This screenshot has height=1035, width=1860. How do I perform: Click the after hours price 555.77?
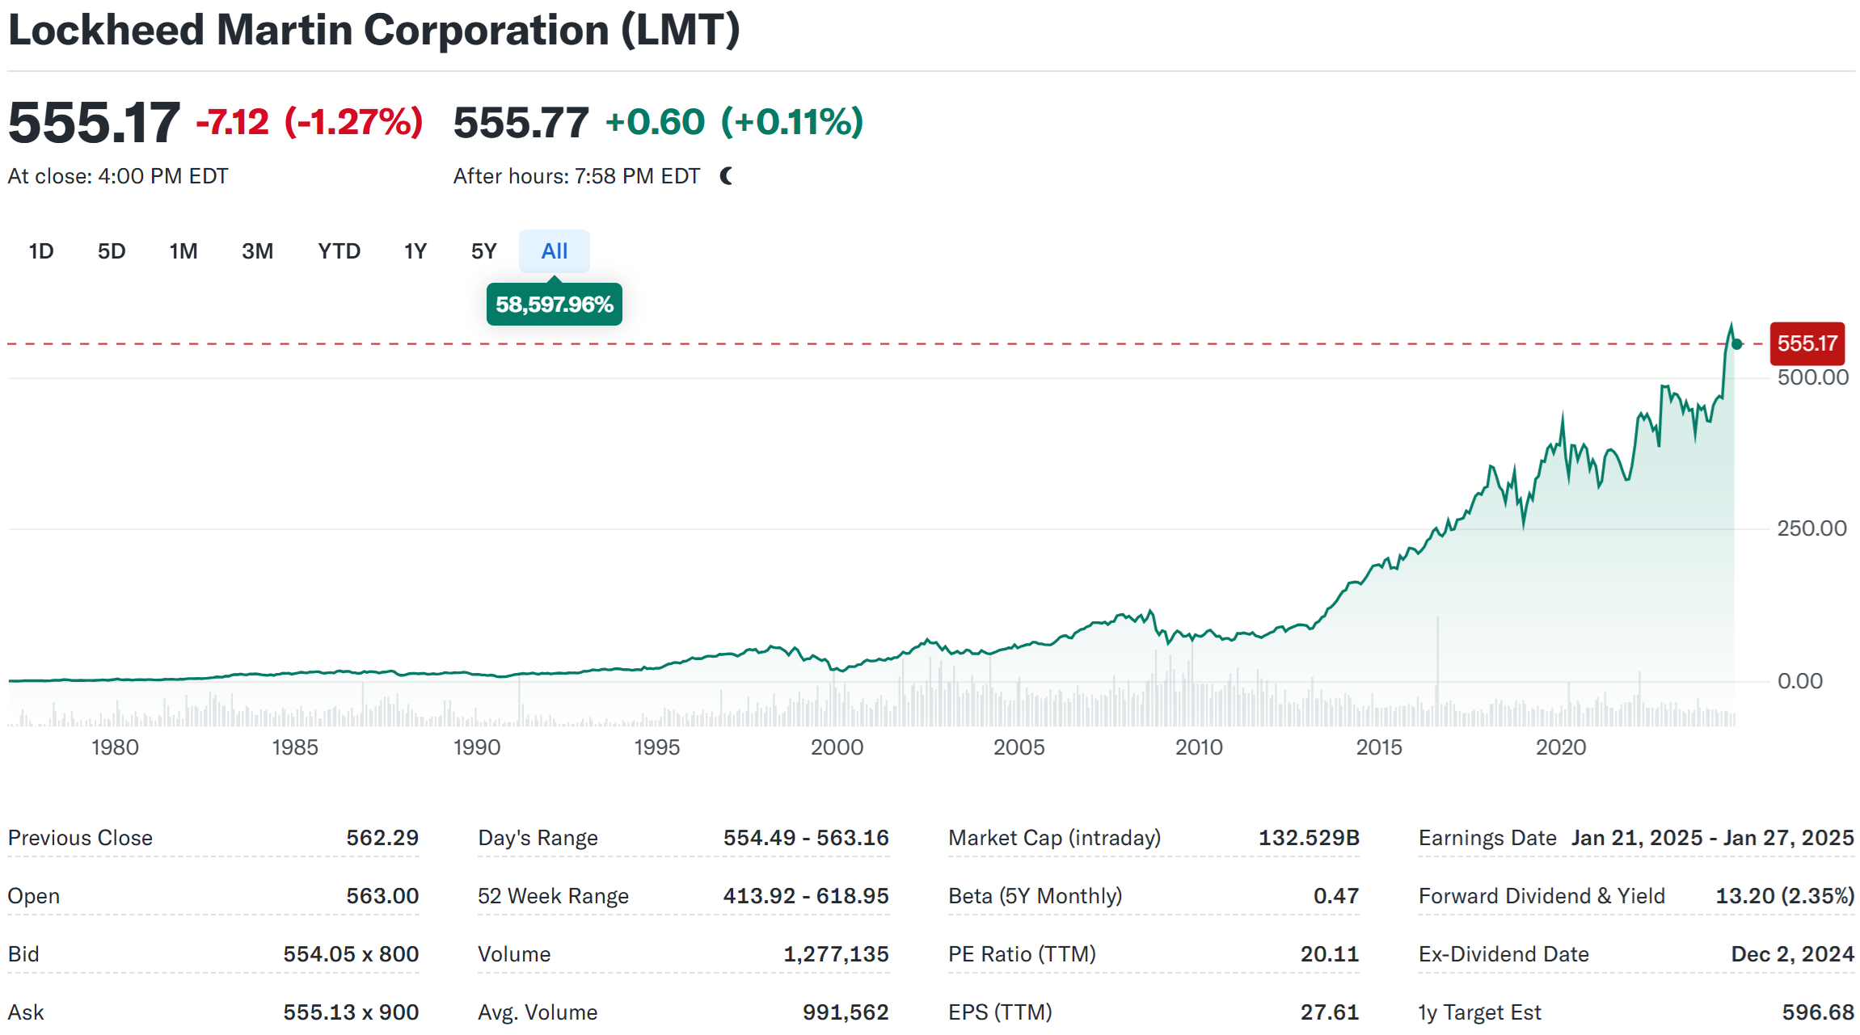click(521, 123)
